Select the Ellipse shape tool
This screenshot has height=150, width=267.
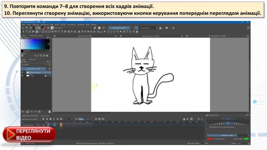(46, 32)
